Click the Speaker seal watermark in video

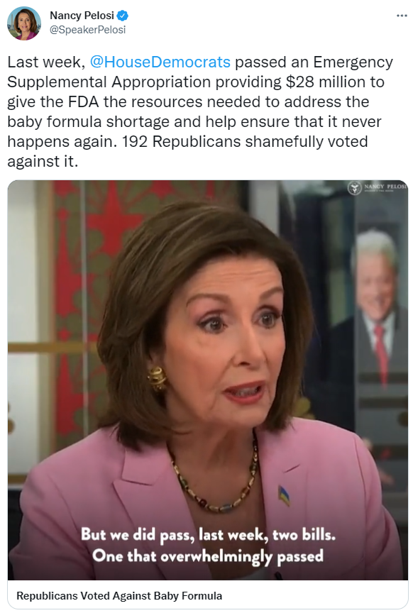coord(354,188)
